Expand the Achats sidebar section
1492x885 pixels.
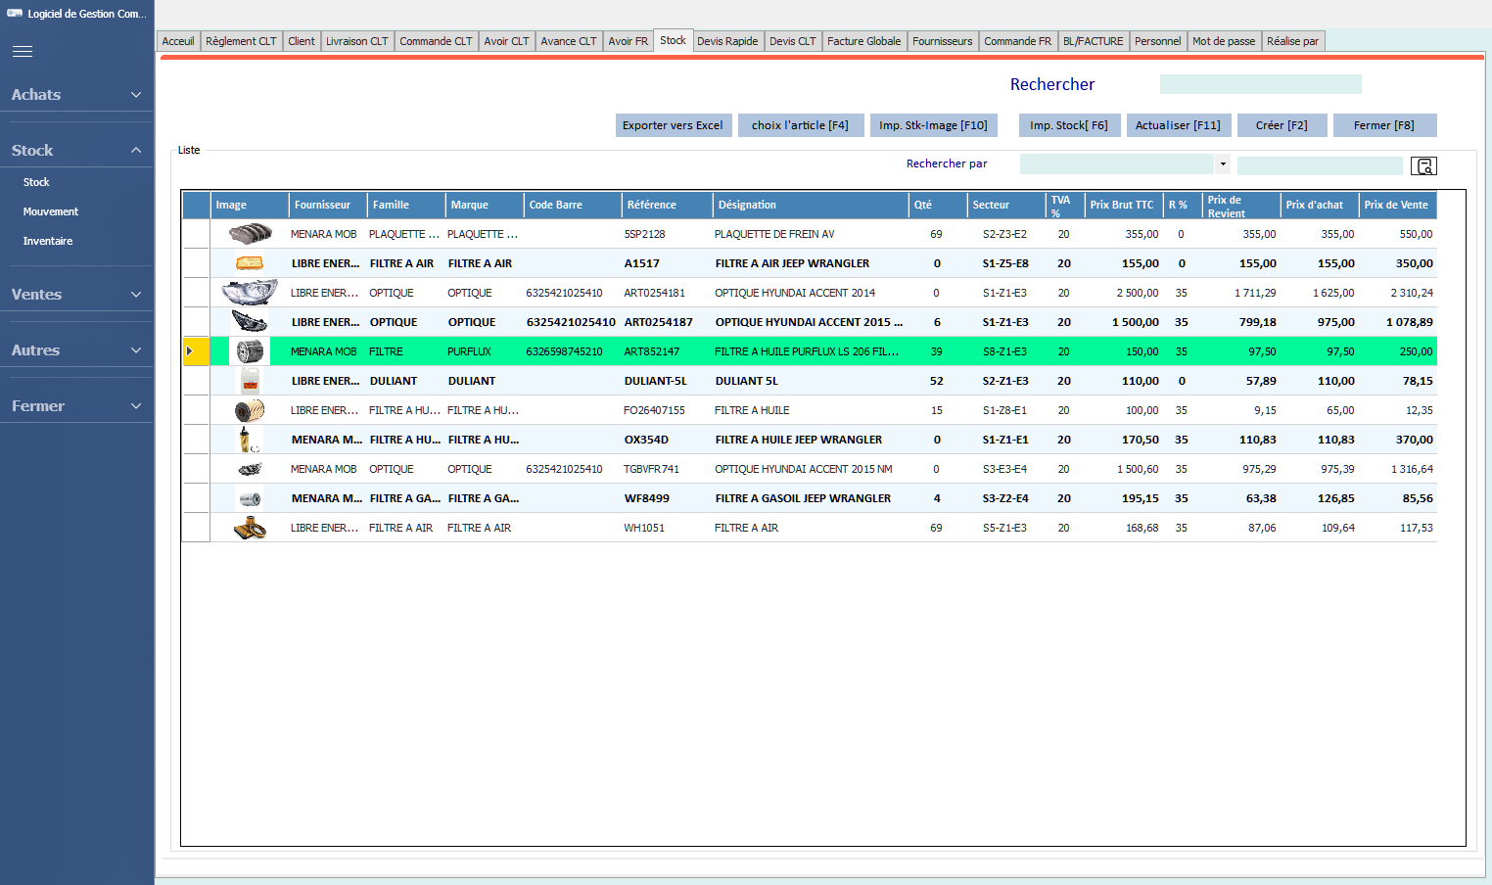point(76,95)
